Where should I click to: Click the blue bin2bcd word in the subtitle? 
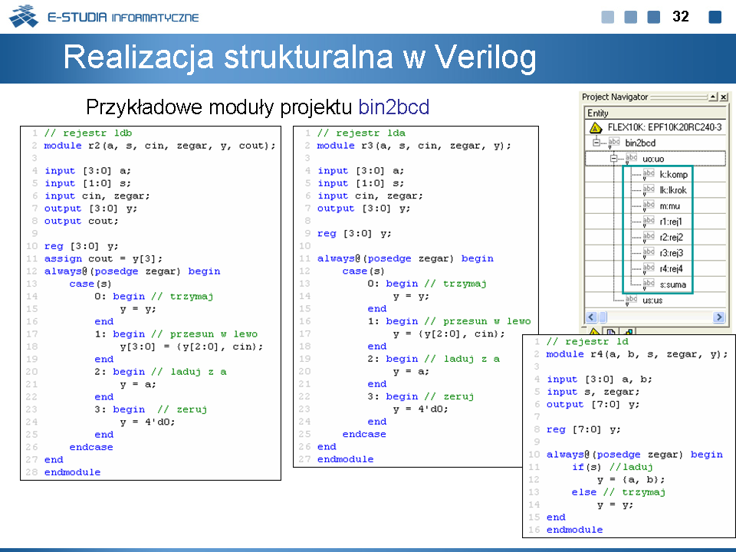(394, 107)
